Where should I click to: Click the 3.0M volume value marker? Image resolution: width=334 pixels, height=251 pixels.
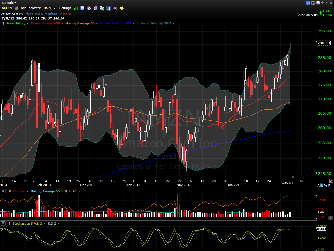click(321, 213)
